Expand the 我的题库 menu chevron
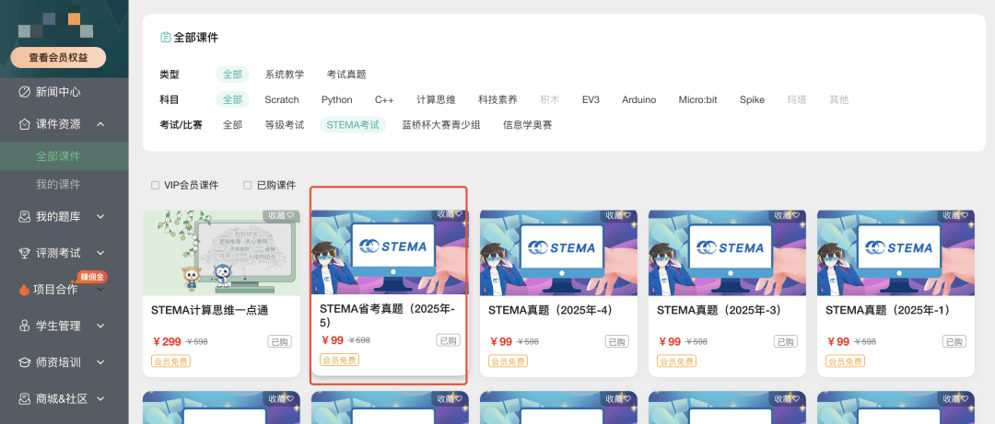This screenshot has width=995, height=424. [x=100, y=217]
